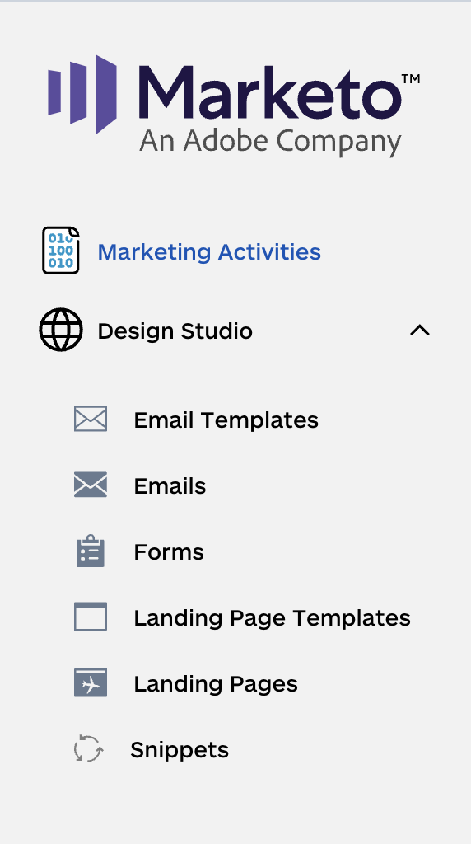This screenshot has height=844, width=471.
Task: Open the Forms menu item
Action: pyautogui.click(x=169, y=551)
